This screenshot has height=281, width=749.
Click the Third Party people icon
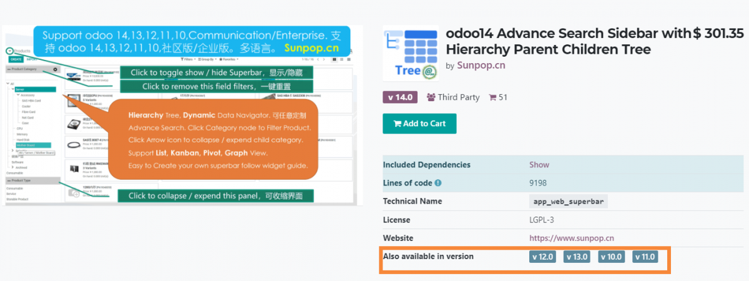pyautogui.click(x=431, y=97)
